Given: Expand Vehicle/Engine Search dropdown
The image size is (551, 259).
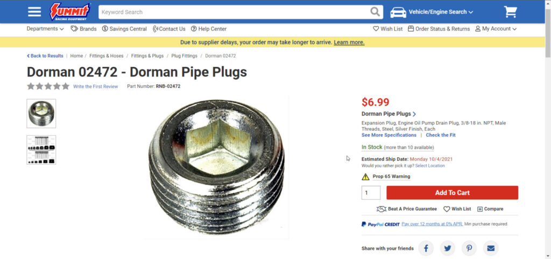Looking at the screenshot, I should tap(440, 12).
